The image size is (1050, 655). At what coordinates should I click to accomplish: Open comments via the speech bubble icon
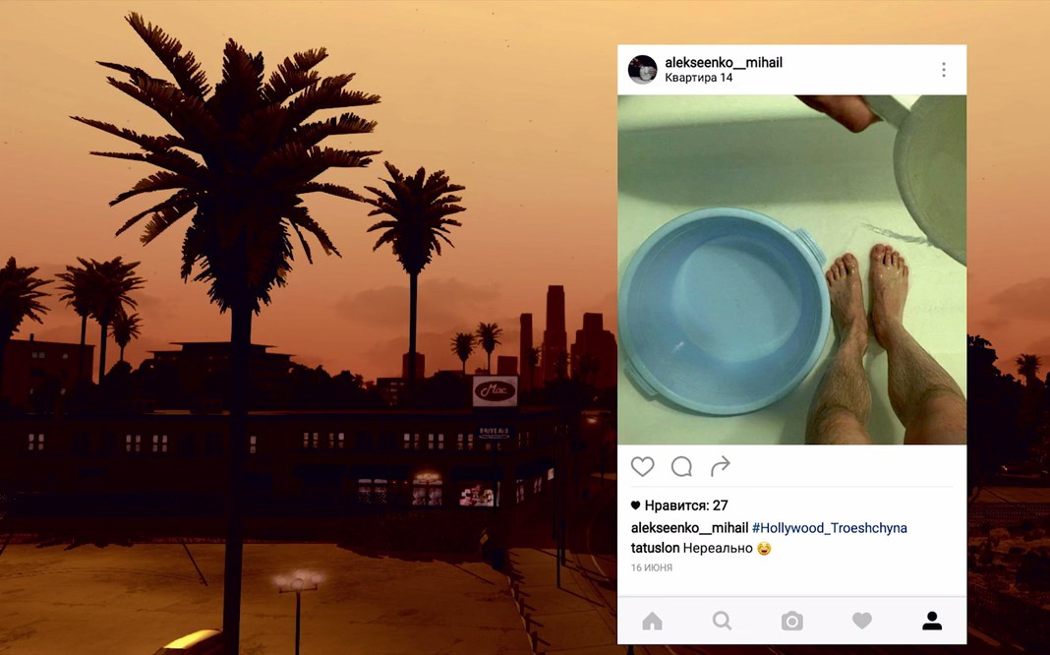pyautogui.click(x=681, y=466)
